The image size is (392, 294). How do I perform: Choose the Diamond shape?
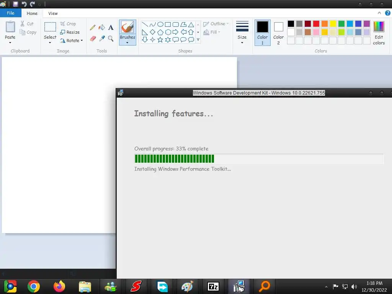(152, 32)
